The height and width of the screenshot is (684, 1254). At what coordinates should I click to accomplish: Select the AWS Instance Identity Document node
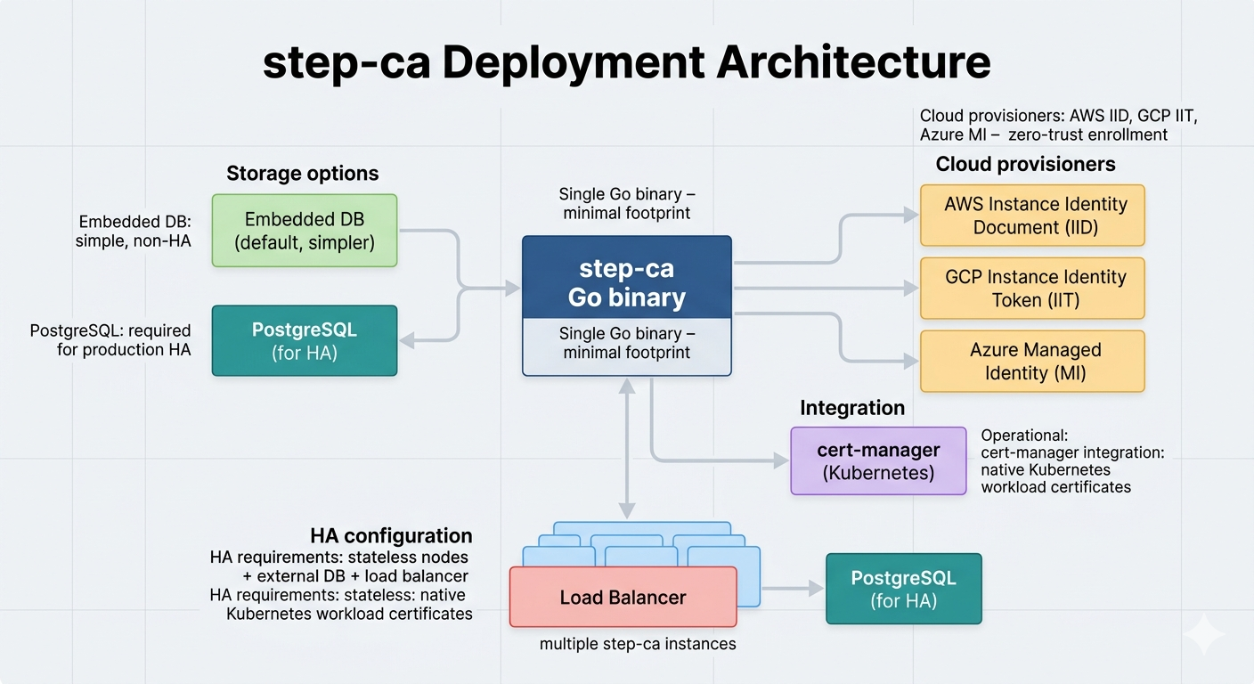point(1031,216)
